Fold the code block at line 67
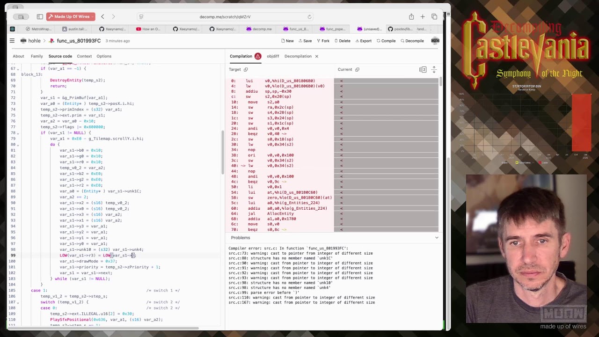This screenshot has height=337, width=599. click(18, 69)
